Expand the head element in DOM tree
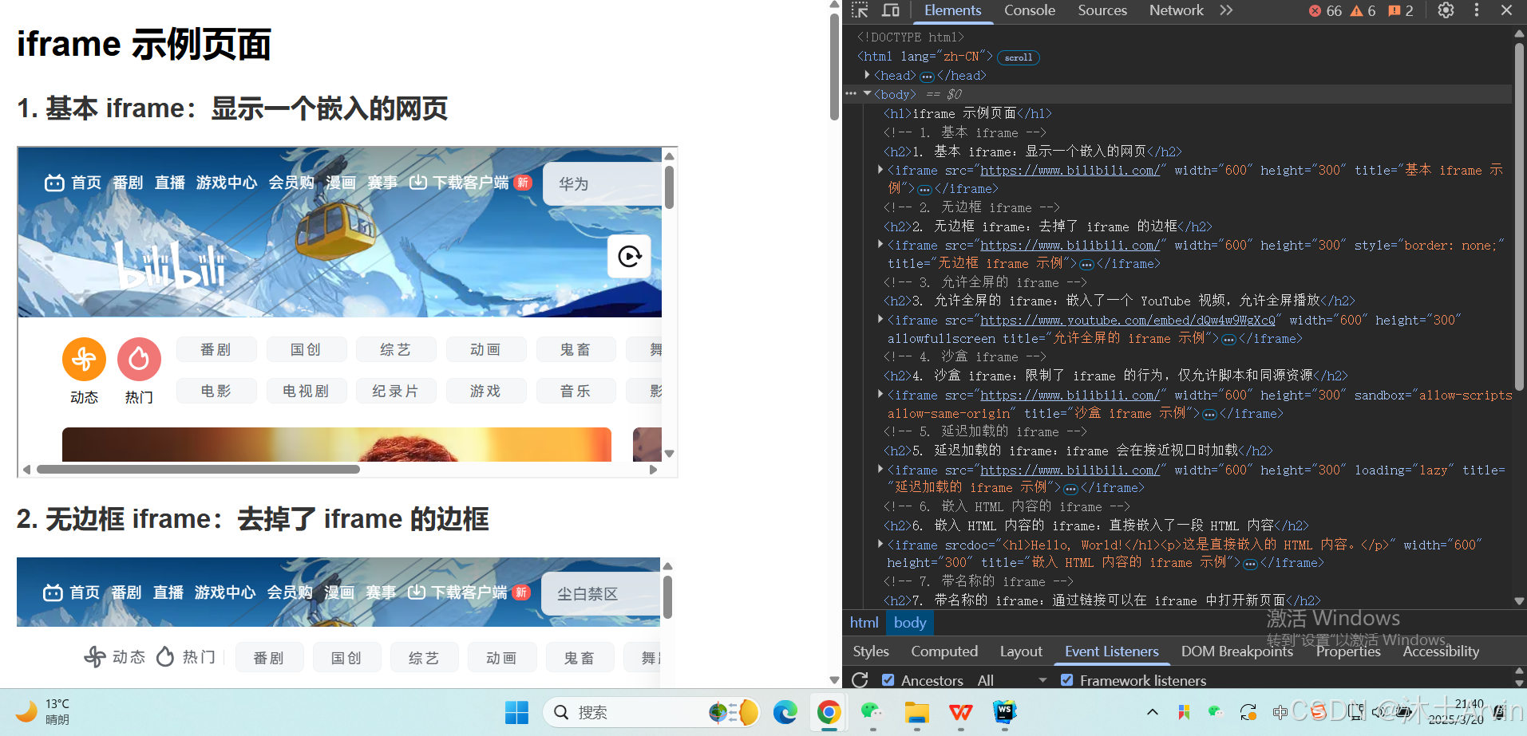The width and height of the screenshot is (1527, 736). click(868, 75)
